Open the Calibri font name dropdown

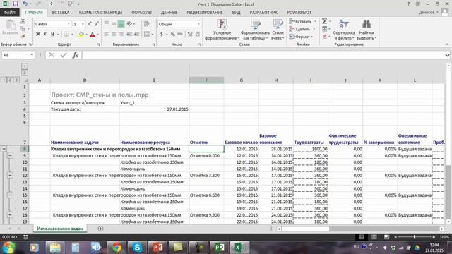coord(69,24)
